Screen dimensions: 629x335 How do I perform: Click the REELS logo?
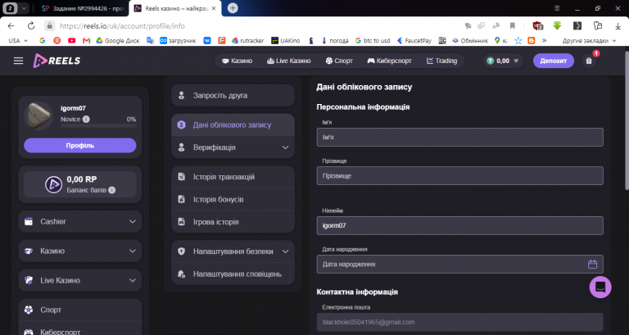[57, 61]
